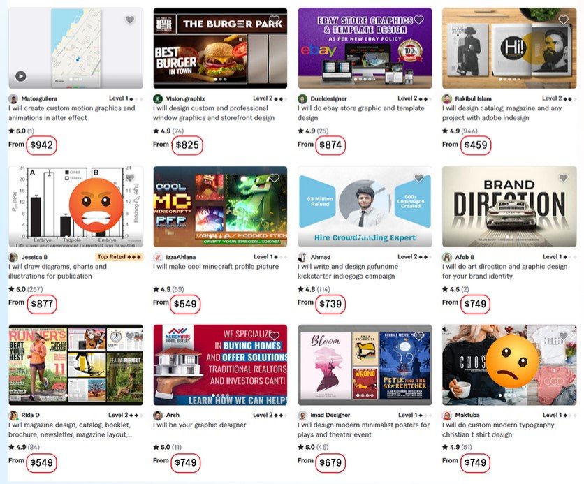Open Vision.graphix seller profile name

pos(185,98)
